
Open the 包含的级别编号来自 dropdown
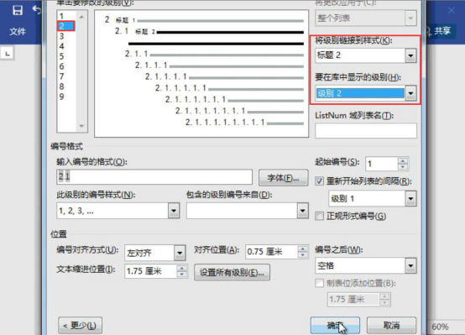302,211
